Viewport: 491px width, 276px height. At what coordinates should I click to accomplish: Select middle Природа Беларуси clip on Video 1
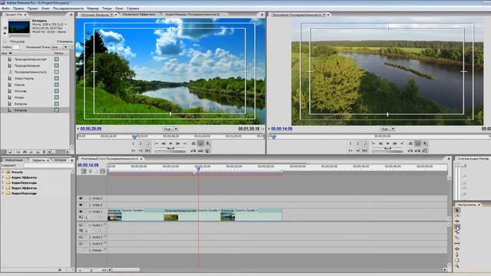click(192, 215)
